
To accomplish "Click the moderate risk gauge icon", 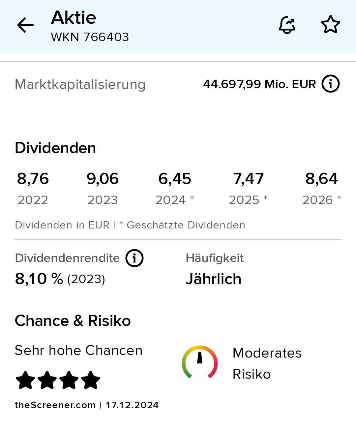I will 200,362.
